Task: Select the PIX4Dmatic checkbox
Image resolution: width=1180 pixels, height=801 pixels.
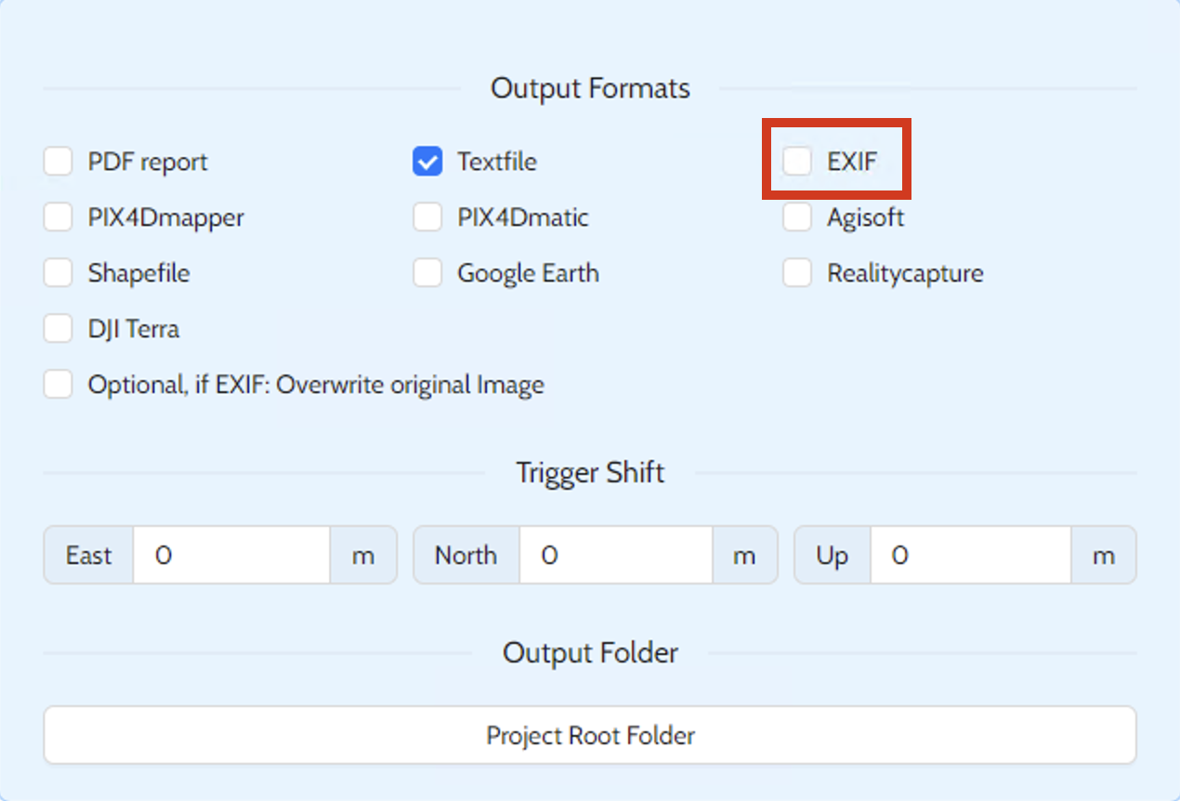Action: 427,217
